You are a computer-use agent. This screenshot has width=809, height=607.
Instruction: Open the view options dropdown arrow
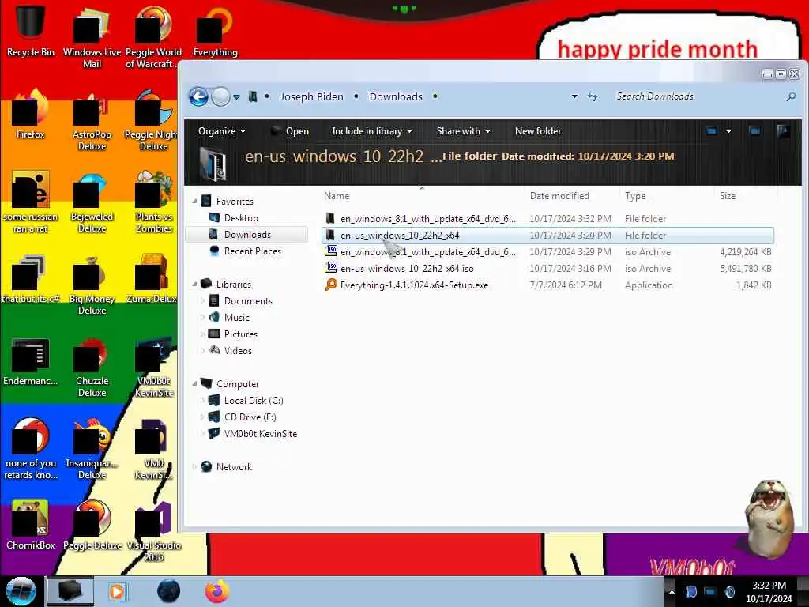tap(728, 131)
